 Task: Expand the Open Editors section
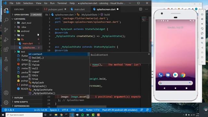[27, 15]
